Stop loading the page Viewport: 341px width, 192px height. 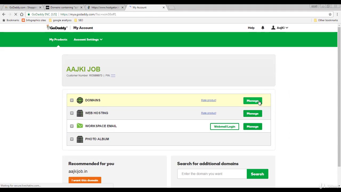pos(15,14)
